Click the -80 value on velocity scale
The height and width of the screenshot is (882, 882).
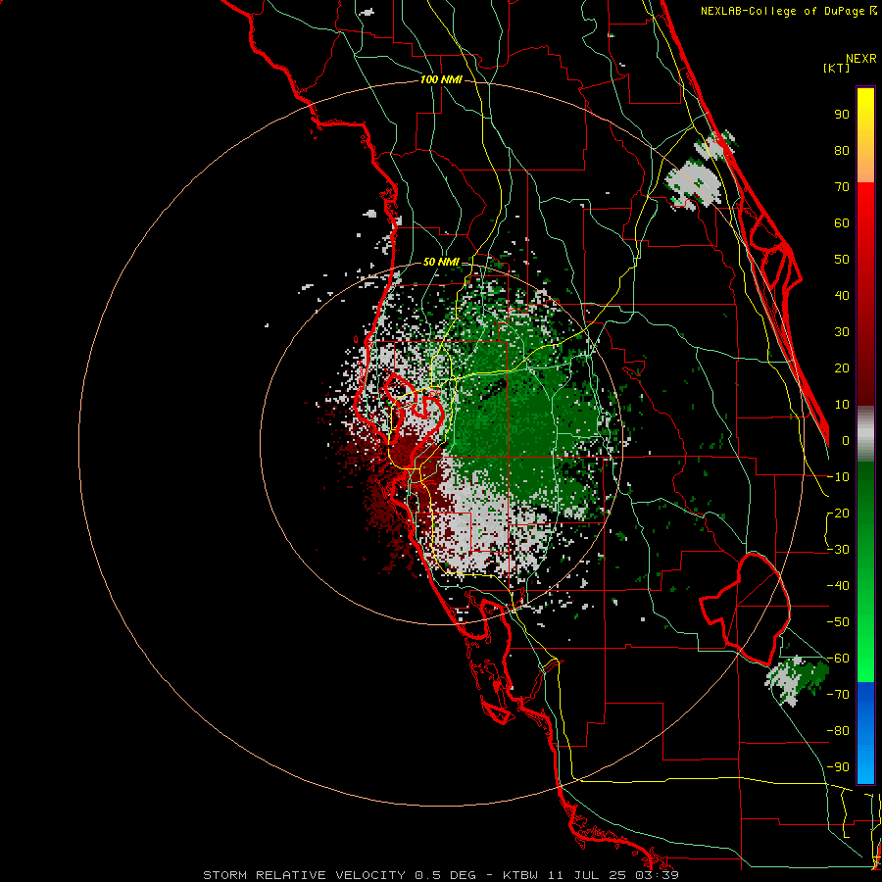point(838,731)
